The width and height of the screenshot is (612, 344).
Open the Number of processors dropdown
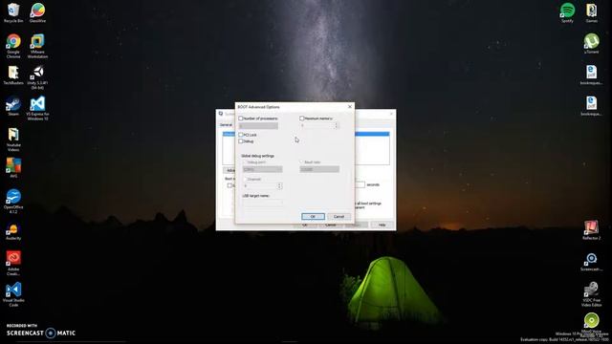click(258, 126)
